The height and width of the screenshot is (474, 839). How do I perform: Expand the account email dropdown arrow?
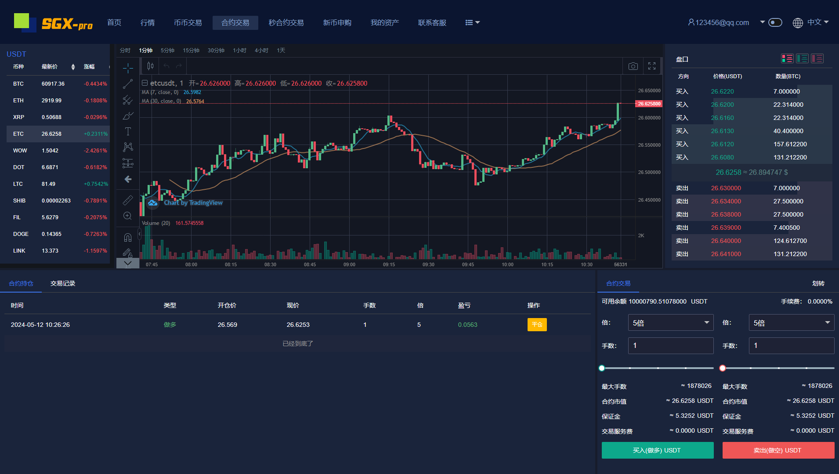pos(763,22)
